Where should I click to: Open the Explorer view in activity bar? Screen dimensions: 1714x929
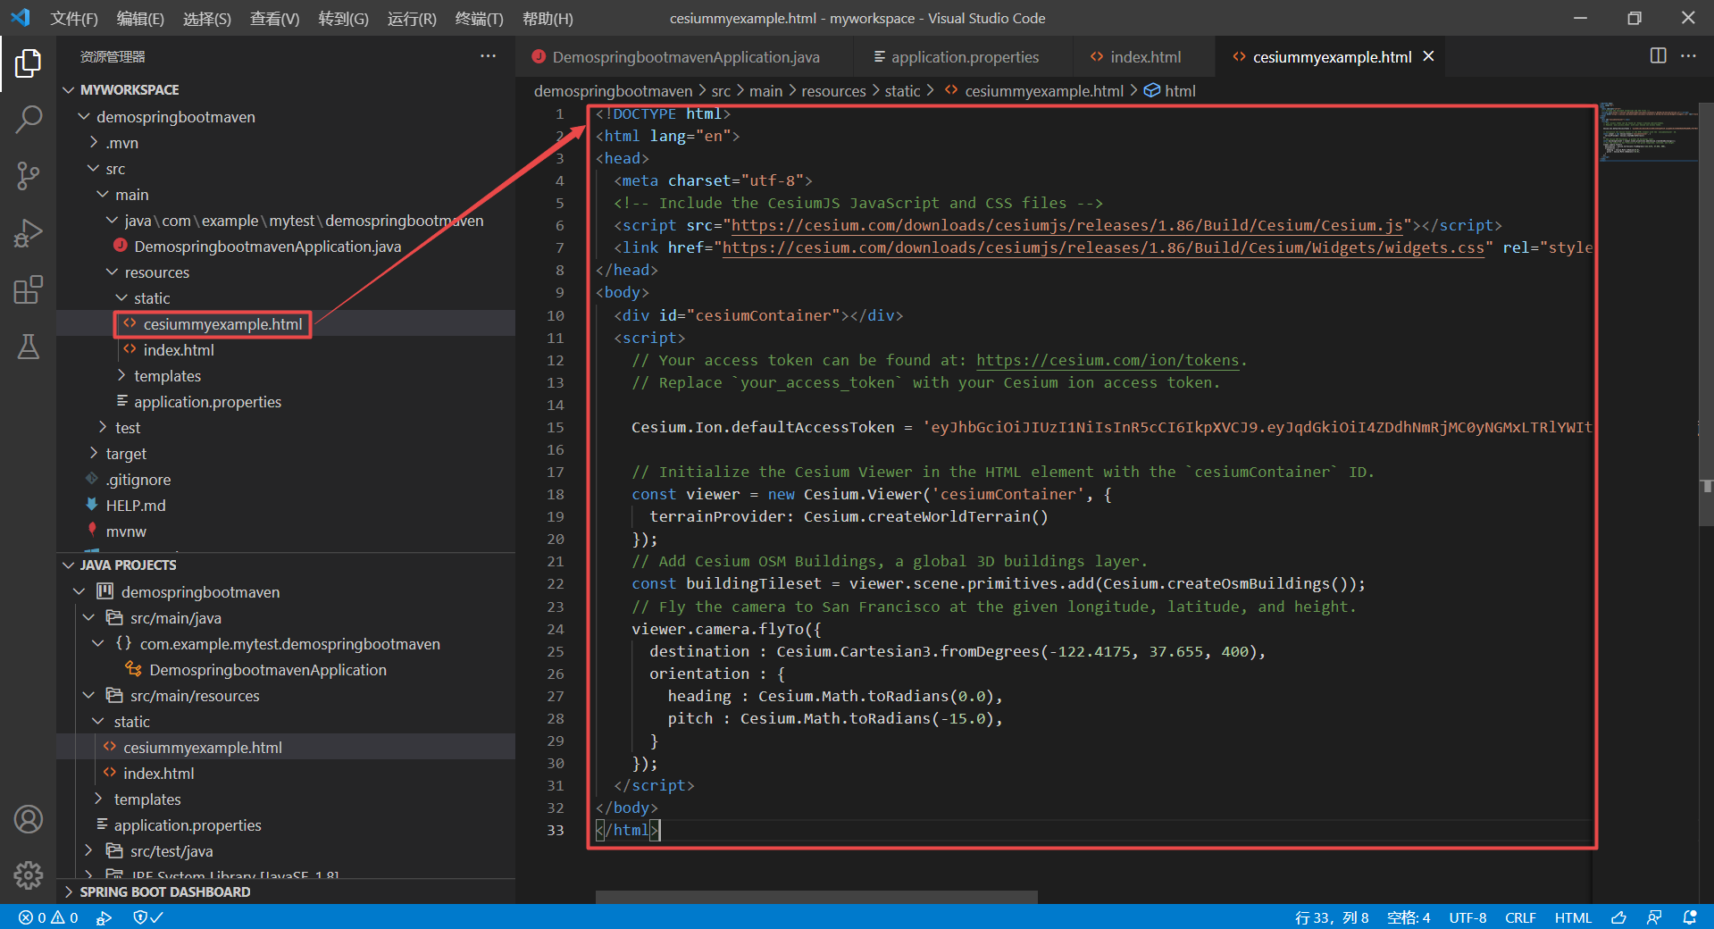pyautogui.click(x=28, y=63)
